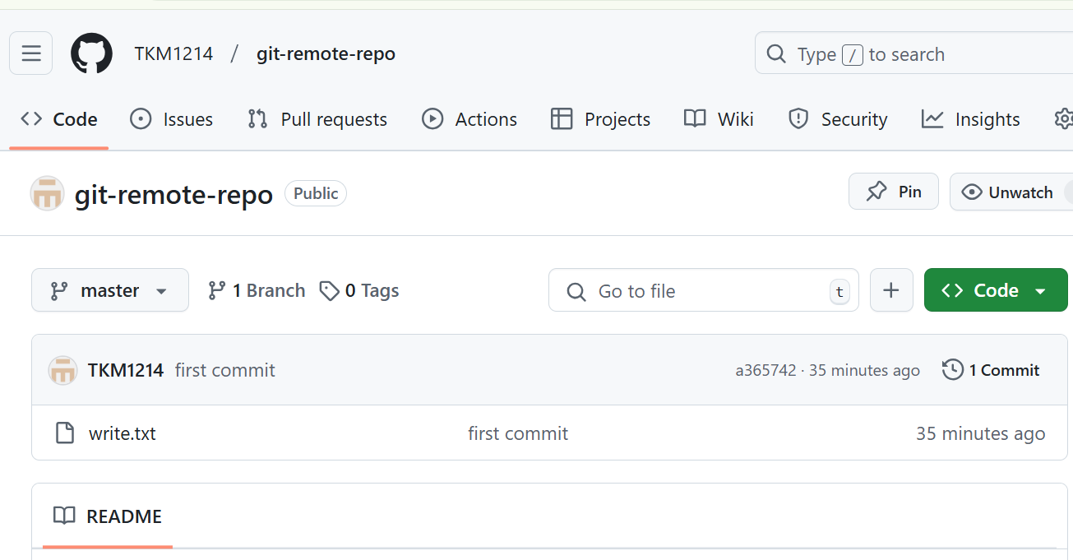Screen dimensions: 1073x560
Task: Focus the 'Go to file' search field
Action: (704, 291)
